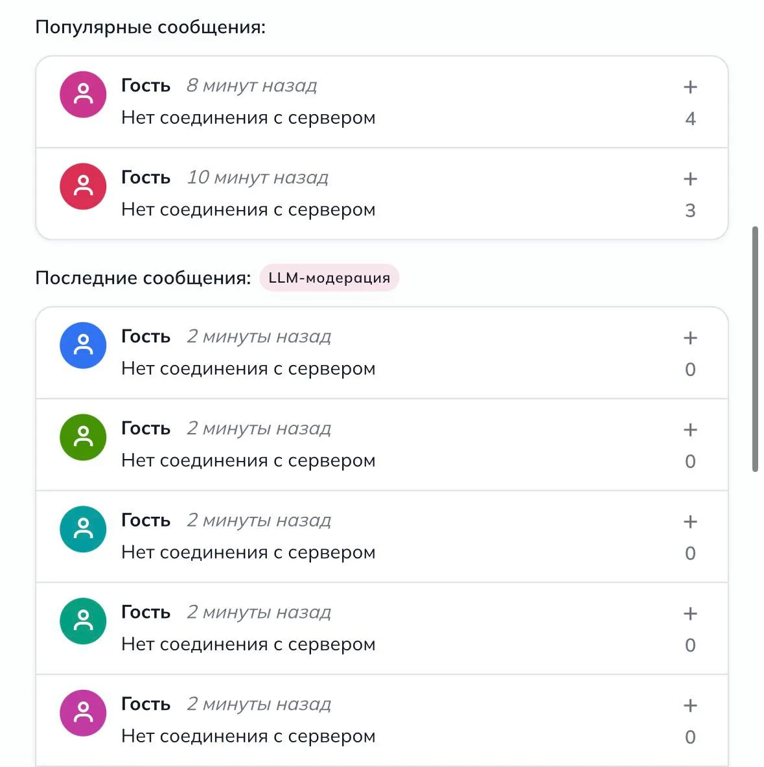Click the LLM-модерация badge
This screenshot has width=764, height=767.
(x=329, y=278)
